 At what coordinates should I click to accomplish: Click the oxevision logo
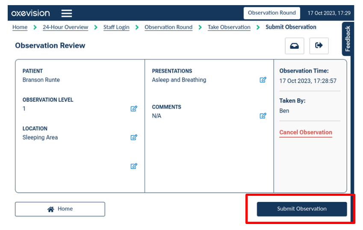[x=30, y=13]
